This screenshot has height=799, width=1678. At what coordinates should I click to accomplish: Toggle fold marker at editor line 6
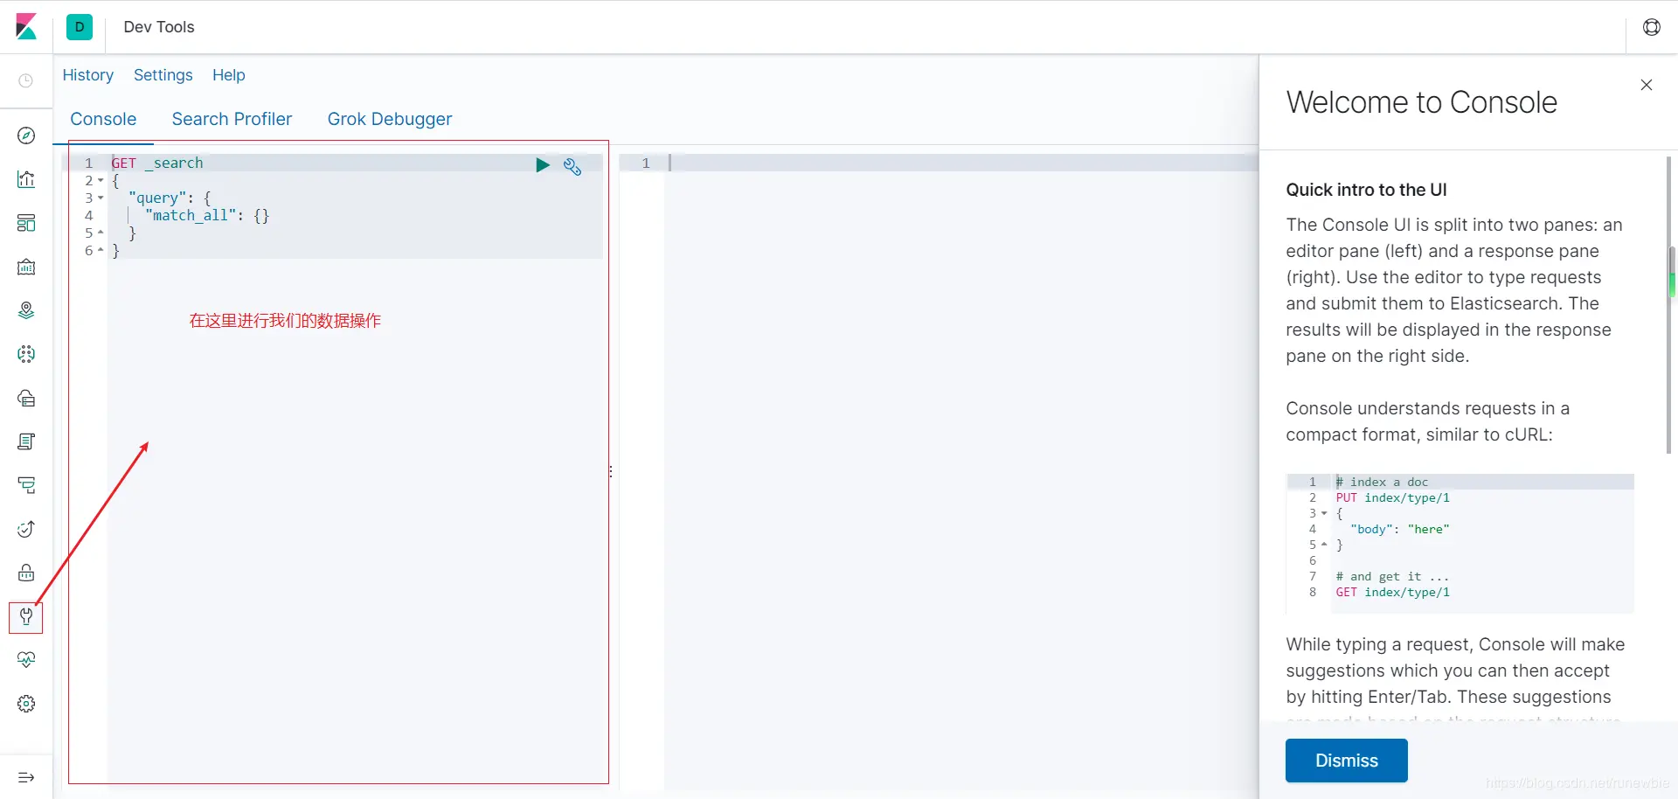coord(101,251)
